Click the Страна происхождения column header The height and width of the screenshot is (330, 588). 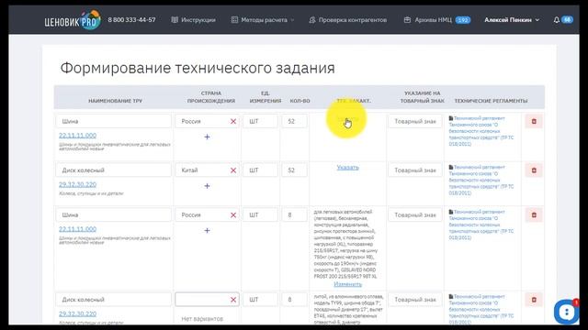pos(211,97)
